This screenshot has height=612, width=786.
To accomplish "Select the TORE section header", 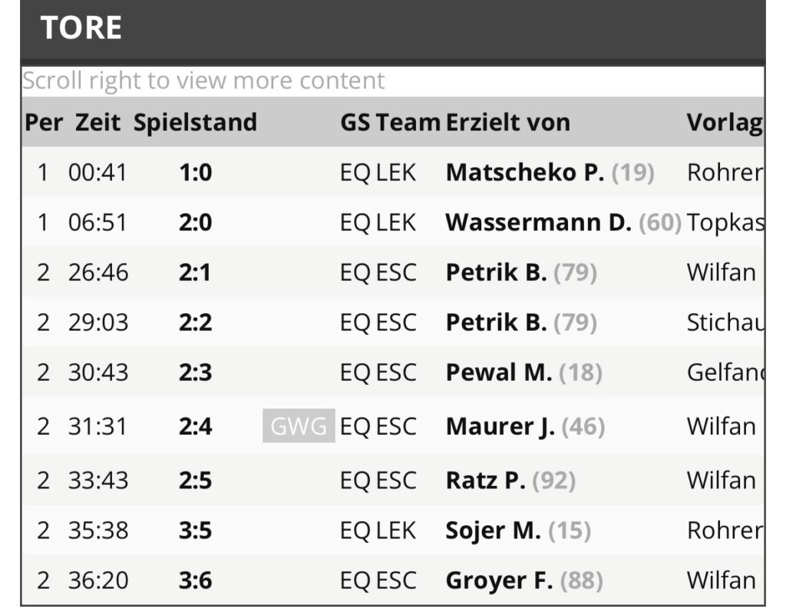I will [81, 28].
